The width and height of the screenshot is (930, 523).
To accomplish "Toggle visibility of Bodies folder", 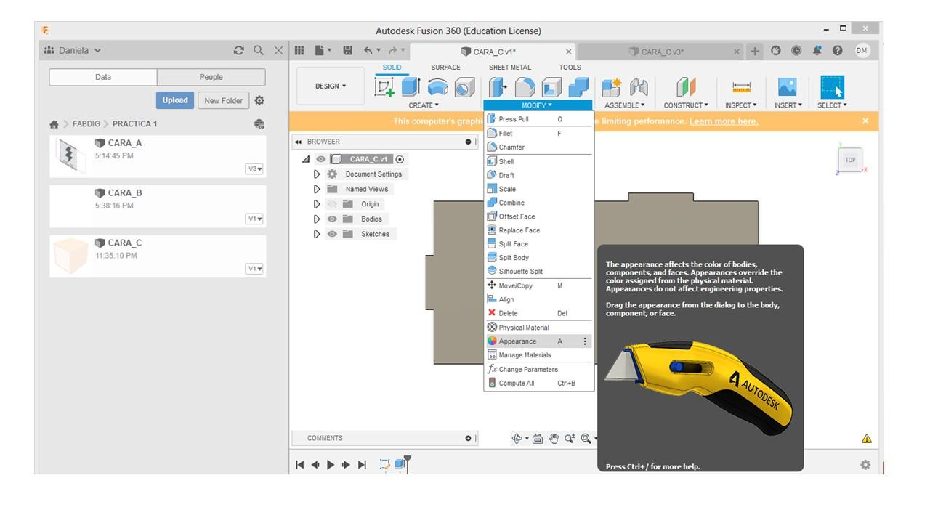I will tap(332, 219).
